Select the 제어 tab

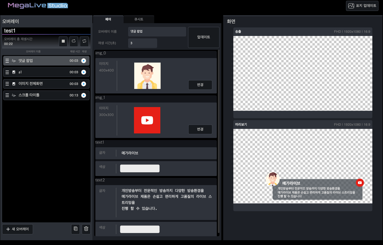[108, 19]
